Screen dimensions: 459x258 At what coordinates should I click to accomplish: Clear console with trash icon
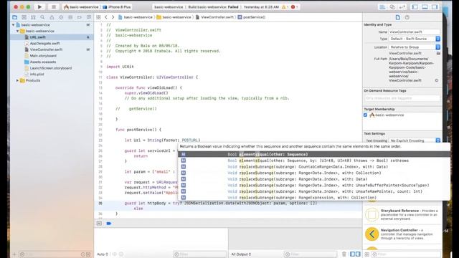click(x=344, y=254)
